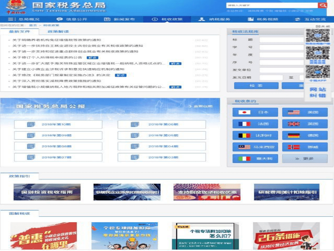Click the speech-bubble icon beside 信息公开
Image resolution: width=334 pixels, height=251 pixels.
click(x=59, y=19)
